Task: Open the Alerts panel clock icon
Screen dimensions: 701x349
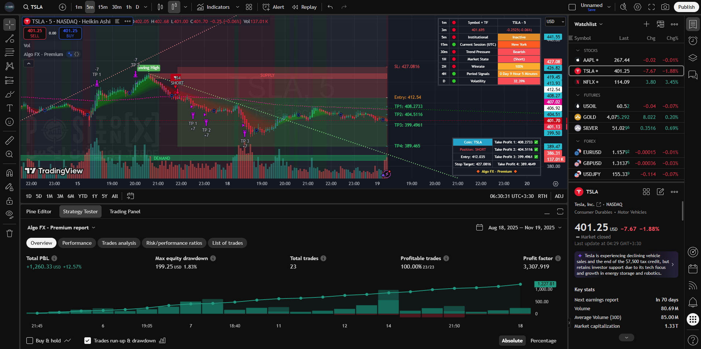Action: pos(693,41)
